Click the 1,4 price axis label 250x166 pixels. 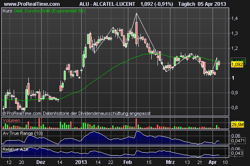pos(234,18)
